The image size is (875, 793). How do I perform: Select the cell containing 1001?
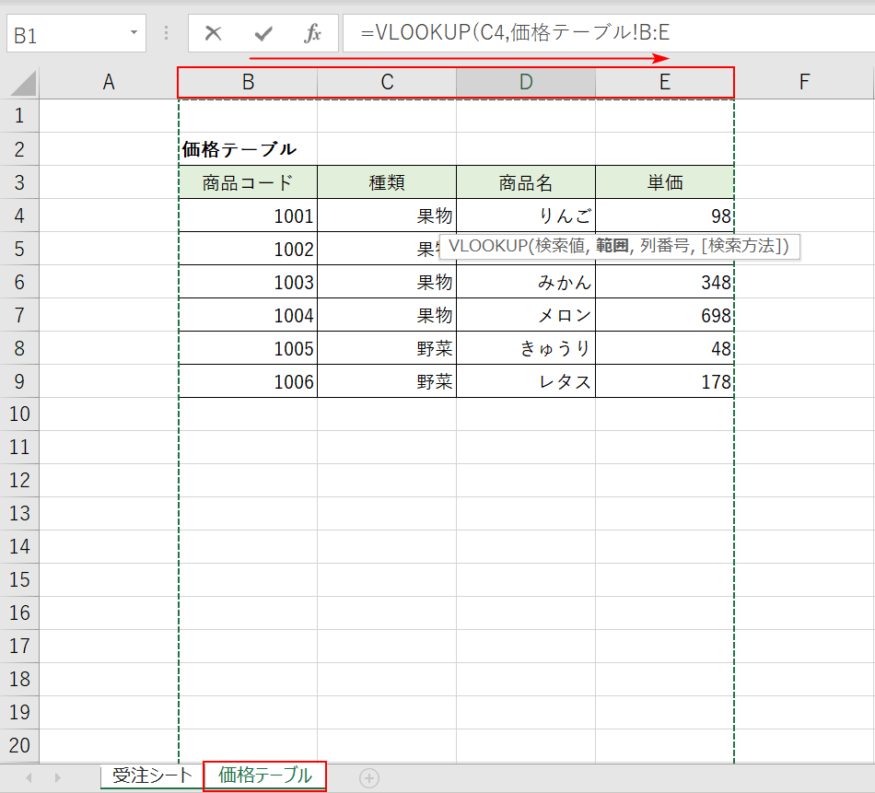[248, 216]
